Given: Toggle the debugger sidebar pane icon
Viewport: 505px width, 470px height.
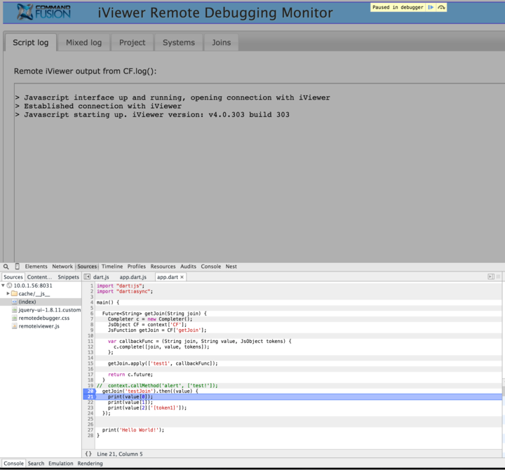Looking at the screenshot, I should coord(491,276).
